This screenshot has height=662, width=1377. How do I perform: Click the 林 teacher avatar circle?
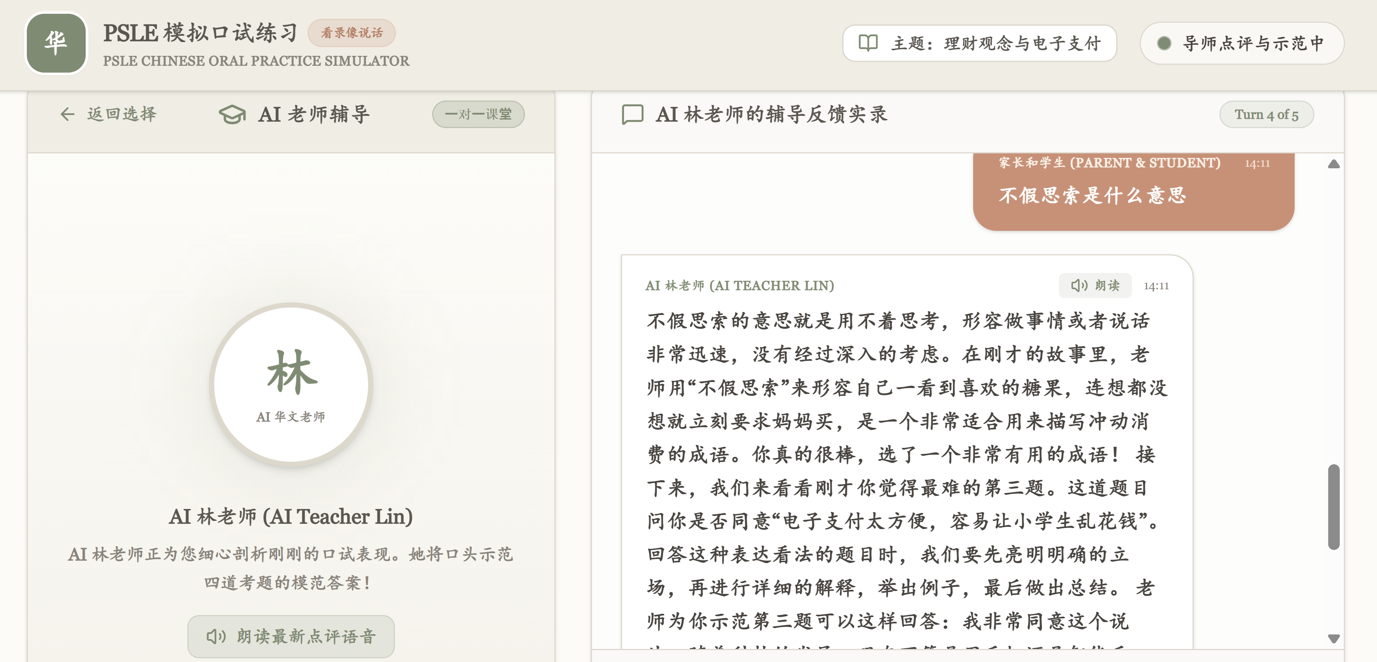point(291,385)
